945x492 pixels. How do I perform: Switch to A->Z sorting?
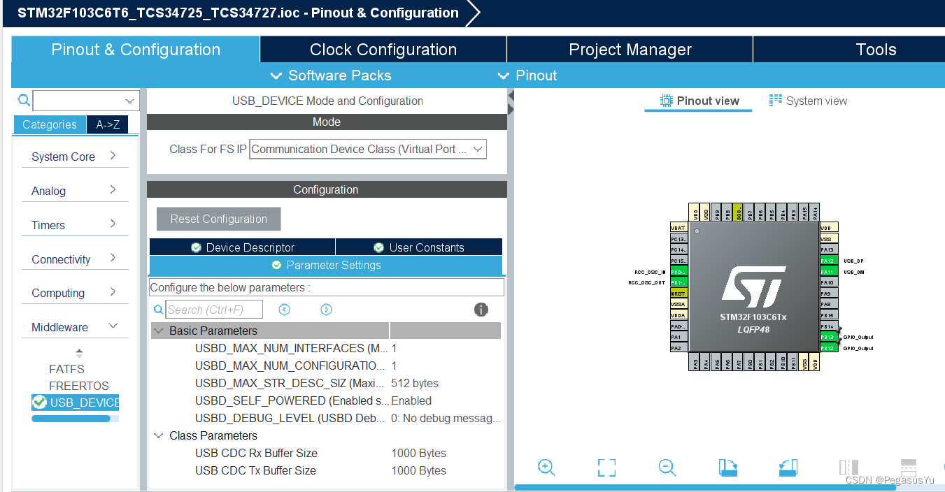pos(108,124)
